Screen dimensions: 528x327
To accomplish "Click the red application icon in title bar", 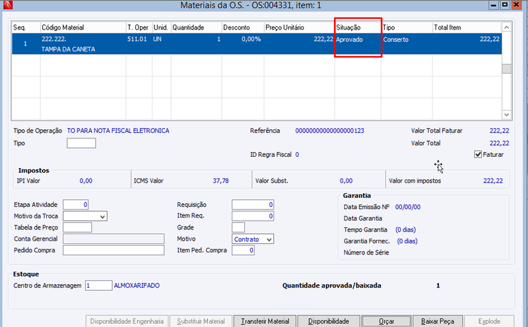I will click(x=8, y=5).
